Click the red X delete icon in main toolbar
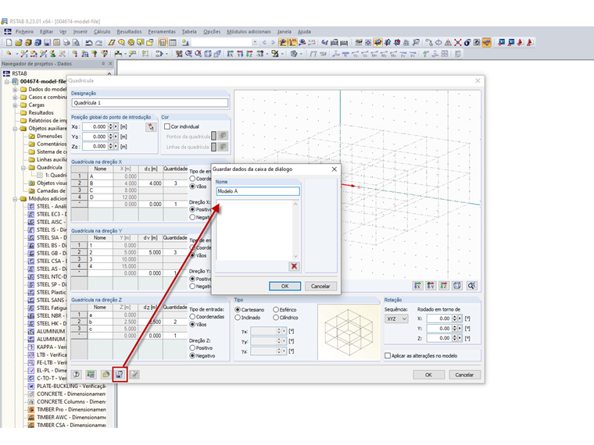594x445 pixels. [458, 42]
